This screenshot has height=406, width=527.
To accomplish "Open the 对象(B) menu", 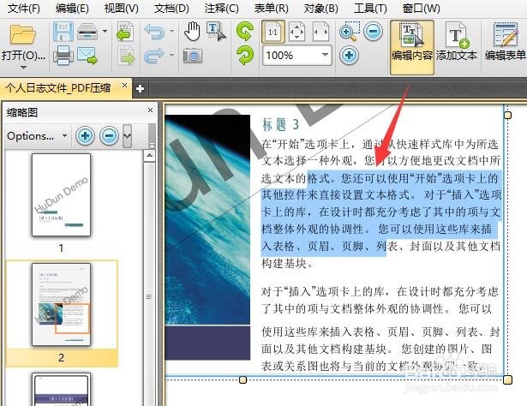I will [321, 8].
